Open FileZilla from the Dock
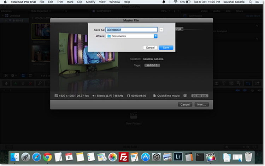 pyautogui.click(x=123, y=157)
